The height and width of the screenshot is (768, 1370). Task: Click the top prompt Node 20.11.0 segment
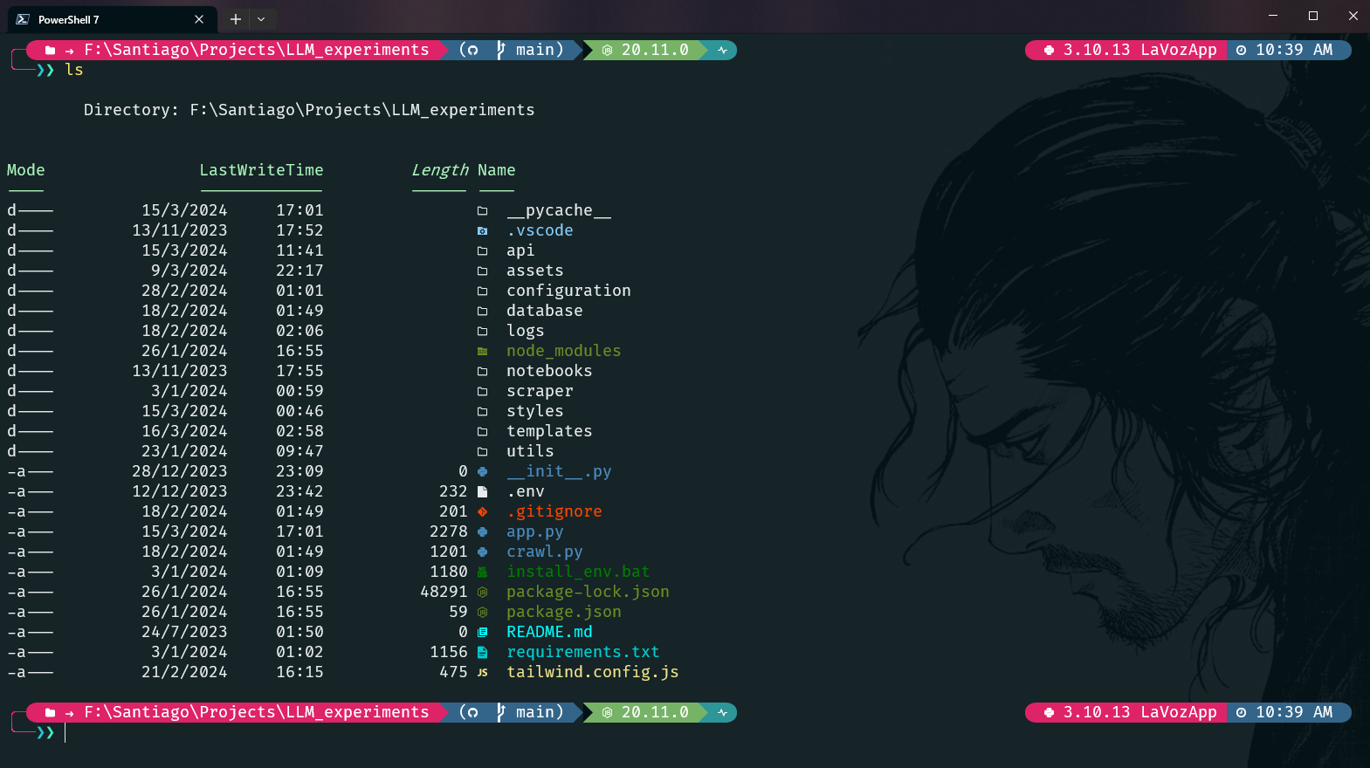644,50
